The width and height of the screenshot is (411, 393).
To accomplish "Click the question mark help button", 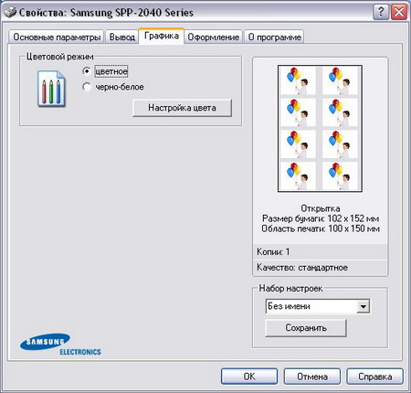I will (381, 13).
